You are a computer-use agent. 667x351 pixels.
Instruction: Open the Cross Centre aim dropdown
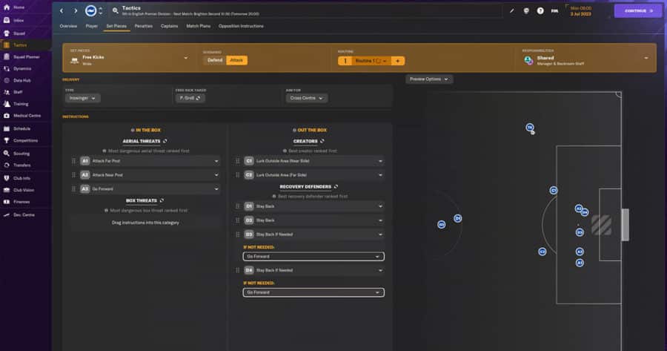click(x=306, y=98)
